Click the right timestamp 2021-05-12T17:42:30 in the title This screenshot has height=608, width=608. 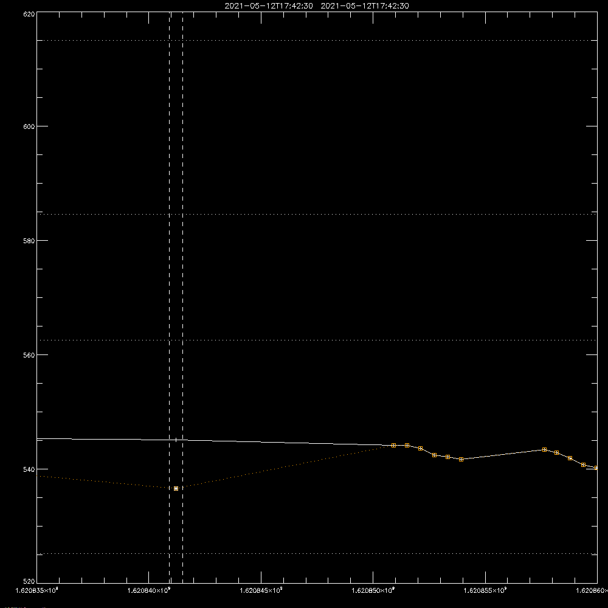pyautogui.click(x=365, y=6)
